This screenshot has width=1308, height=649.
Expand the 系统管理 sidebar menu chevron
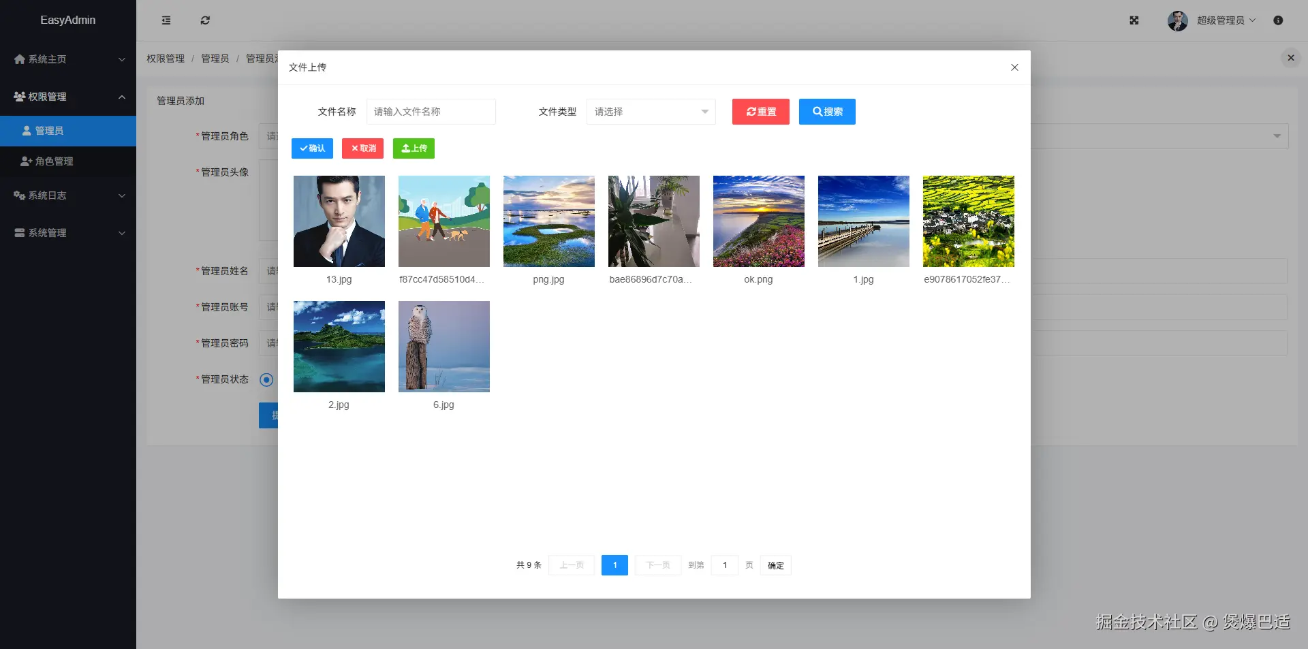[122, 233]
